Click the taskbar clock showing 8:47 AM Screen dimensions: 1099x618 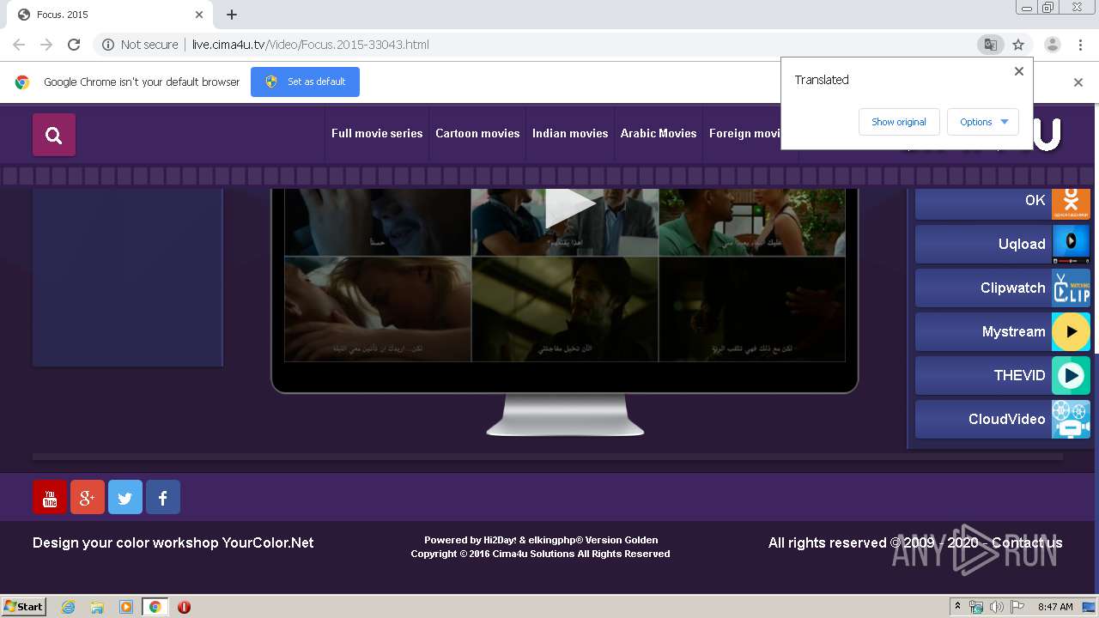point(1055,607)
